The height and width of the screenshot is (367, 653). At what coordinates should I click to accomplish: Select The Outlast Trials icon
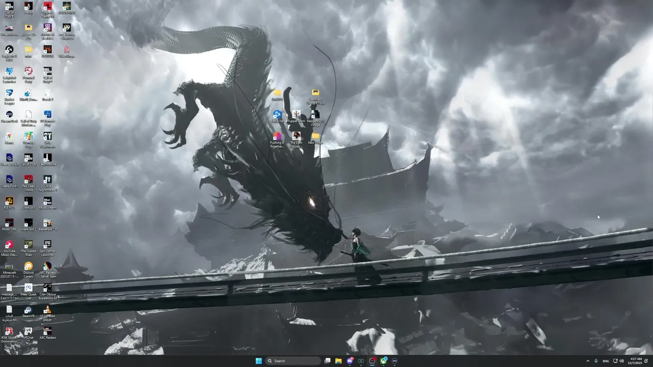pyautogui.click(x=29, y=248)
